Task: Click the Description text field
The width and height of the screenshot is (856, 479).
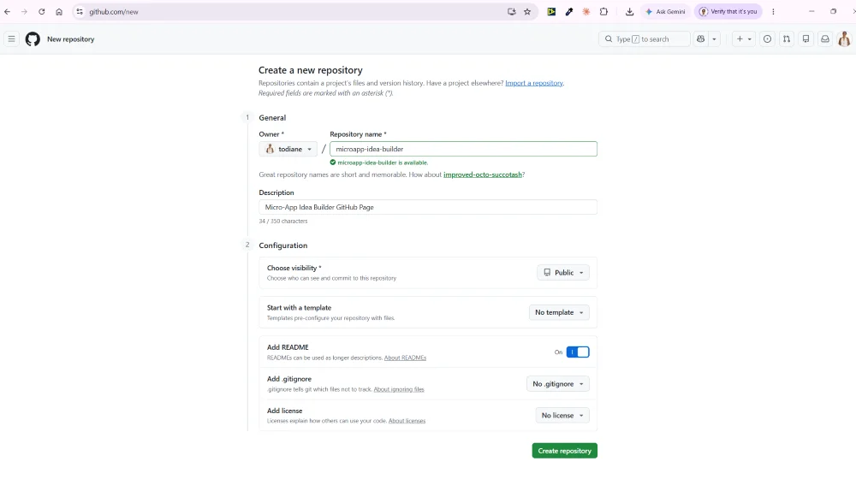Action: [x=428, y=207]
